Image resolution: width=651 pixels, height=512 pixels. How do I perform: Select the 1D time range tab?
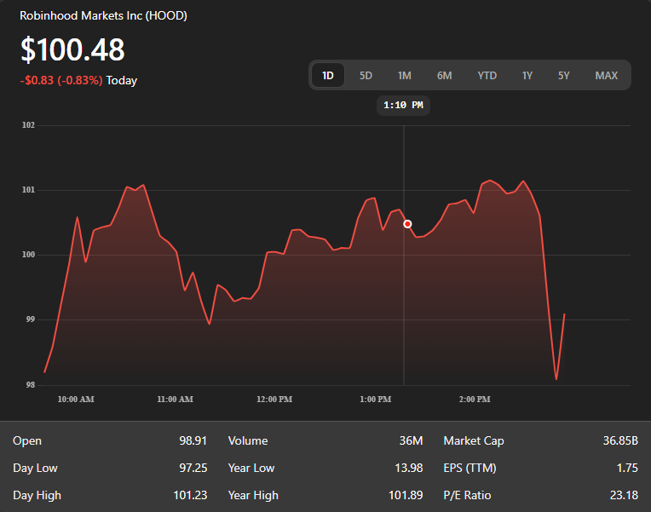[x=328, y=75]
